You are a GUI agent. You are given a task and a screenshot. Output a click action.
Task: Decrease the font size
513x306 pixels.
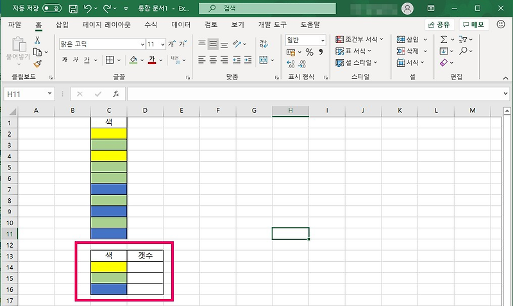click(183, 44)
